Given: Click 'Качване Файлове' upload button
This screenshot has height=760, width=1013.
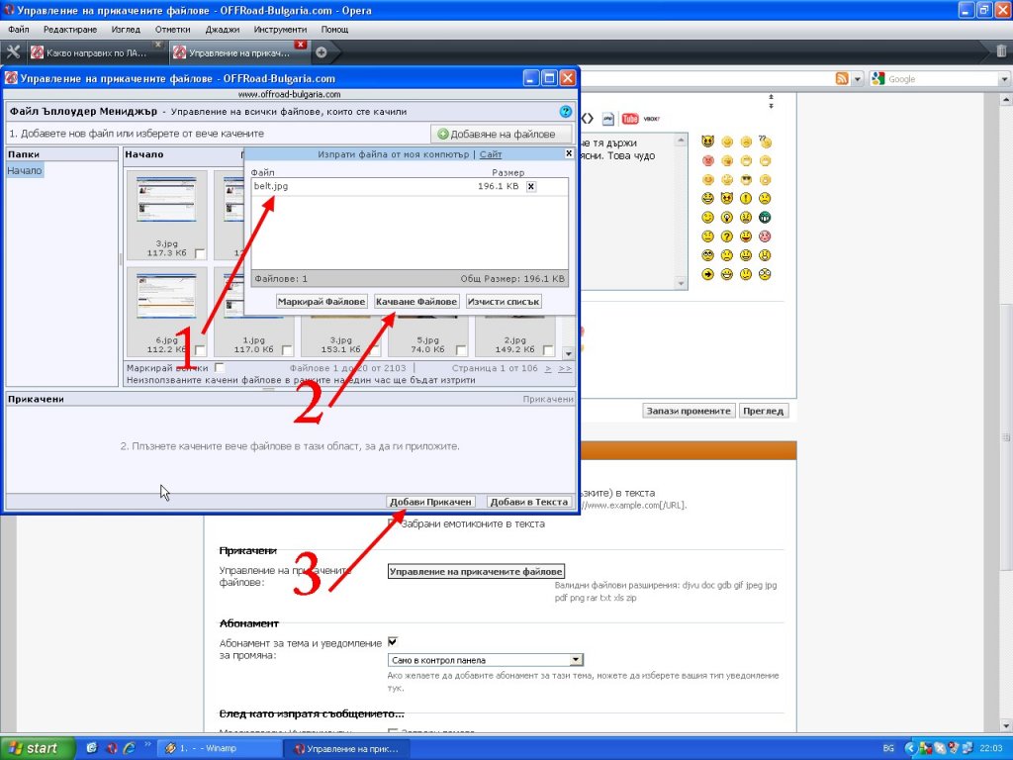Looking at the screenshot, I should [x=416, y=301].
